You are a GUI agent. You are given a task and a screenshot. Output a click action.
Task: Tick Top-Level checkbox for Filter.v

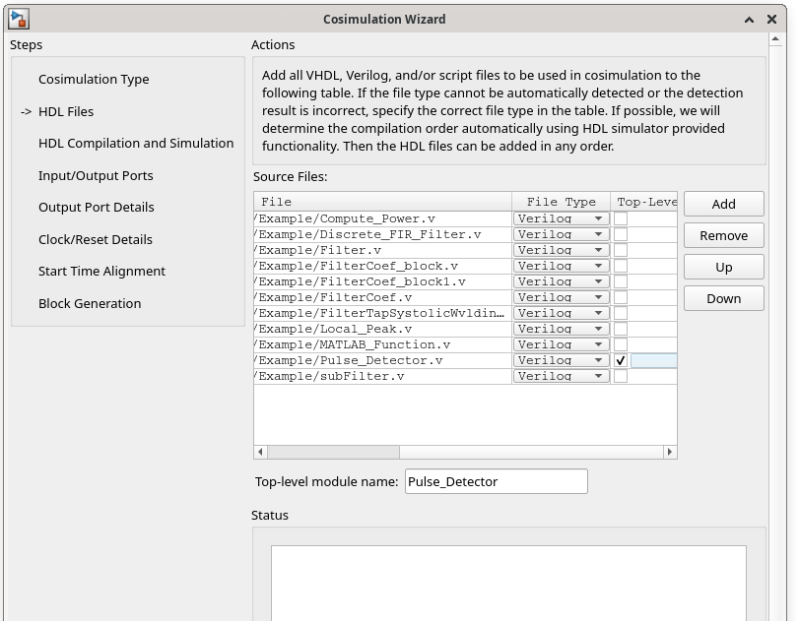pyautogui.click(x=621, y=250)
